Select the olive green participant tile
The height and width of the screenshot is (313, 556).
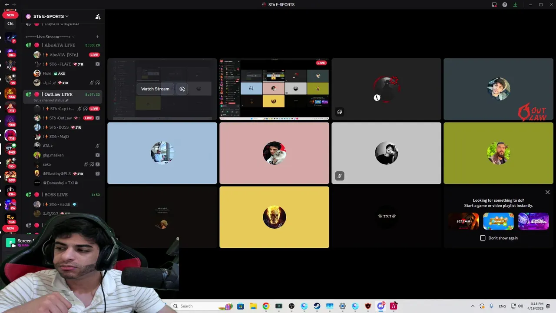[498, 153]
